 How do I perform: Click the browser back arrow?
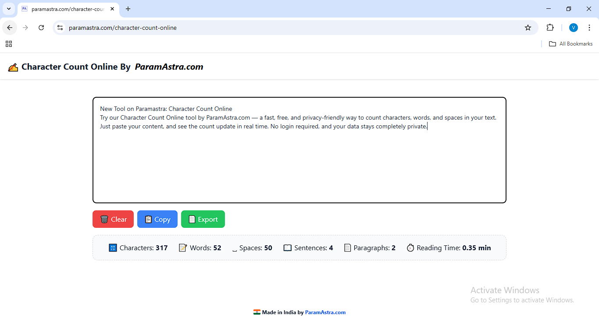(10, 28)
